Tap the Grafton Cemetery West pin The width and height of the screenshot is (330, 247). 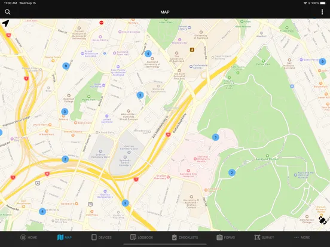tap(100, 151)
